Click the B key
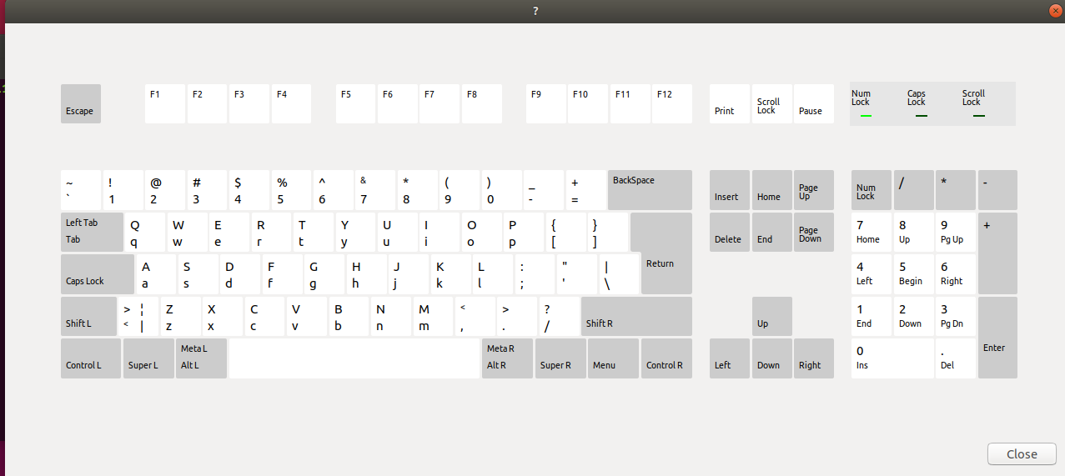Image resolution: width=1065 pixels, height=476 pixels. click(349, 316)
